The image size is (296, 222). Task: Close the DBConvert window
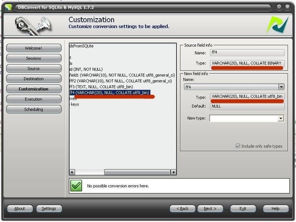[x=288, y=7]
